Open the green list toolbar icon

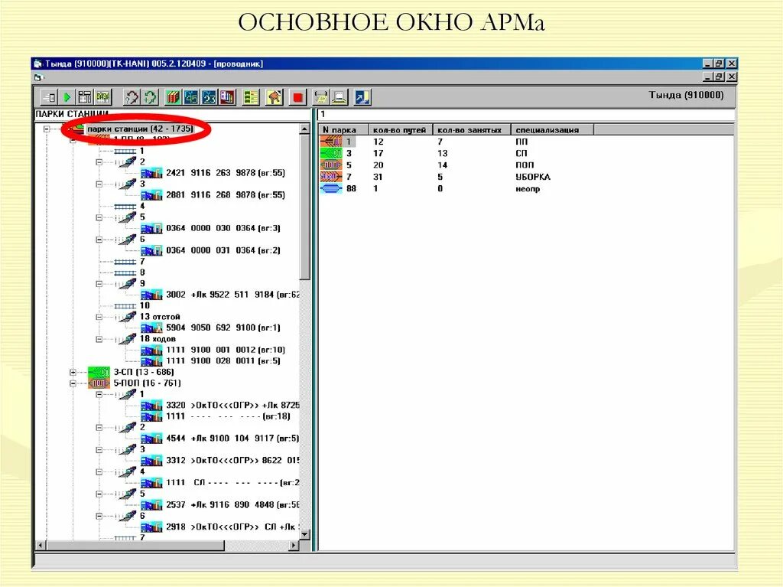[251, 97]
